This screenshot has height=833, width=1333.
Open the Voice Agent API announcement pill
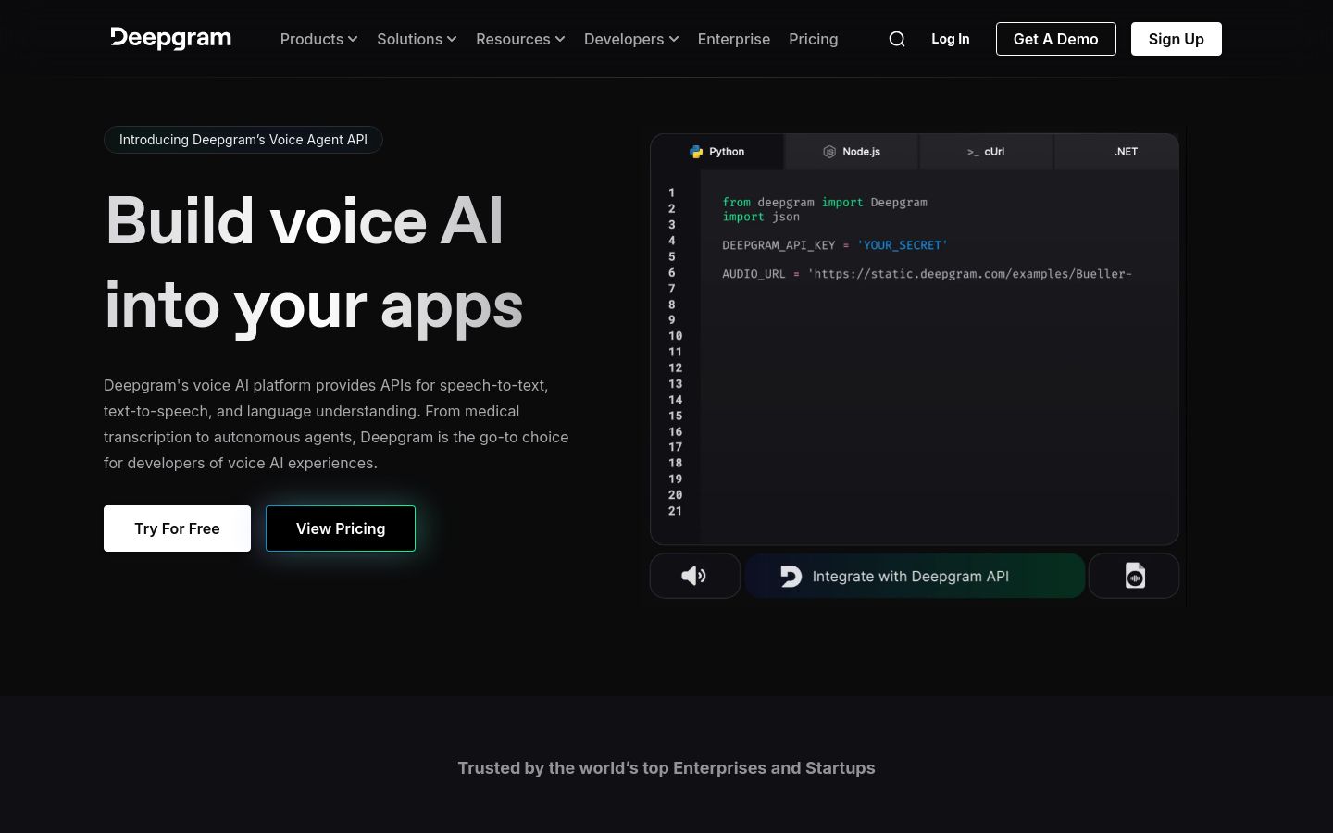pos(243,140)
